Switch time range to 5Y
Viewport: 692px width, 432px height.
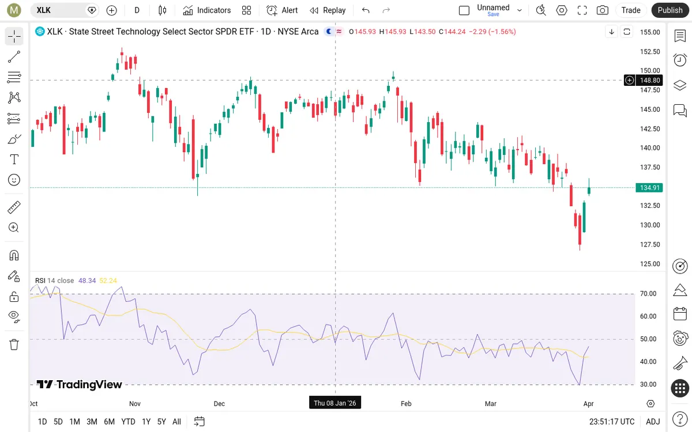point(161,422)
